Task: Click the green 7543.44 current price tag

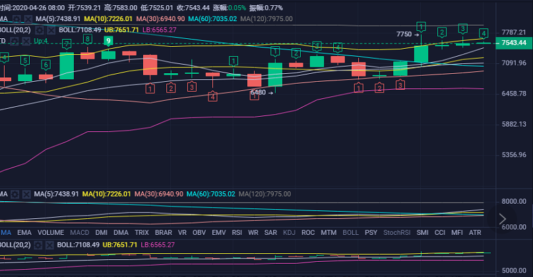Action: tap(513, 43)
